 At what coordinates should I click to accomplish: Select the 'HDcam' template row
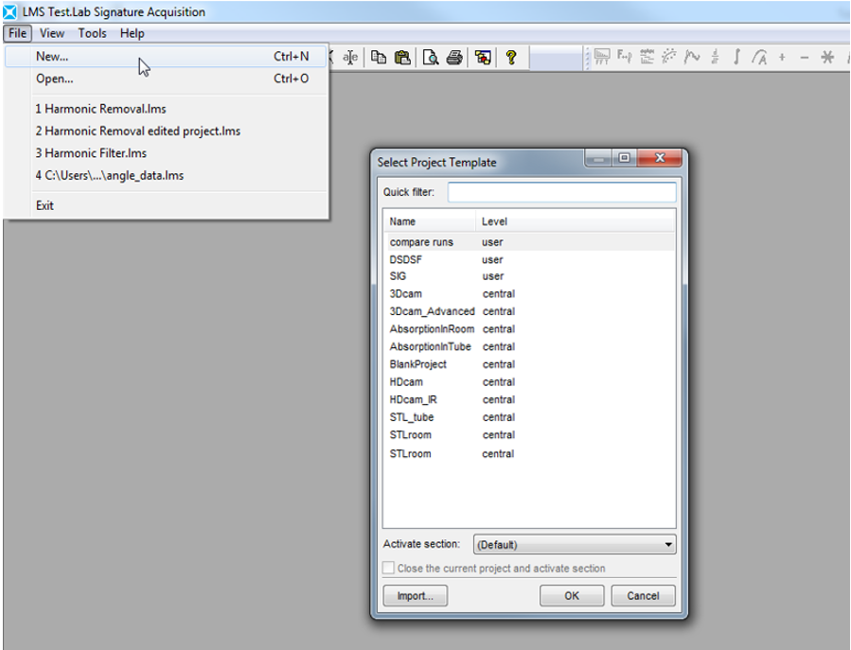click(x=529, y=382)
